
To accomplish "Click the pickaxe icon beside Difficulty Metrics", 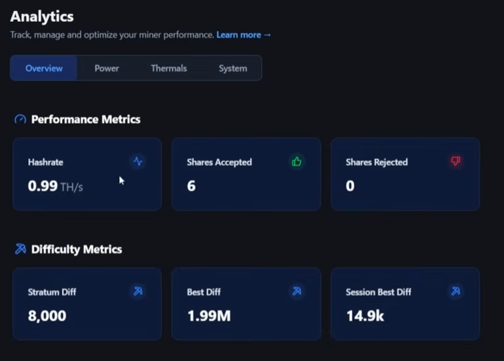I will click(x=20, y=249).
